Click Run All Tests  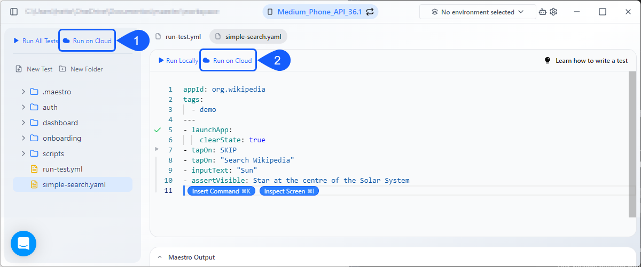[x=35, y=41]
